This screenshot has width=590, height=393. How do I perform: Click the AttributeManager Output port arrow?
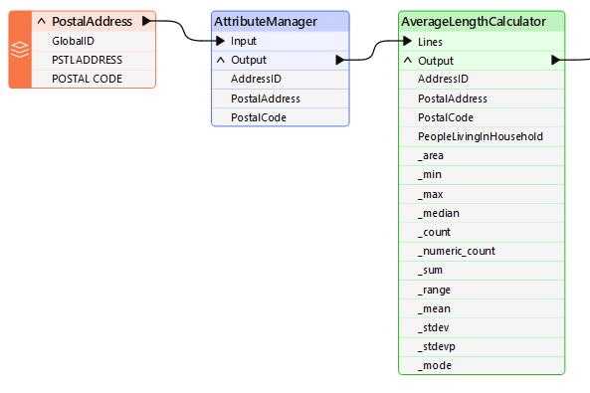tap(340, 60)
